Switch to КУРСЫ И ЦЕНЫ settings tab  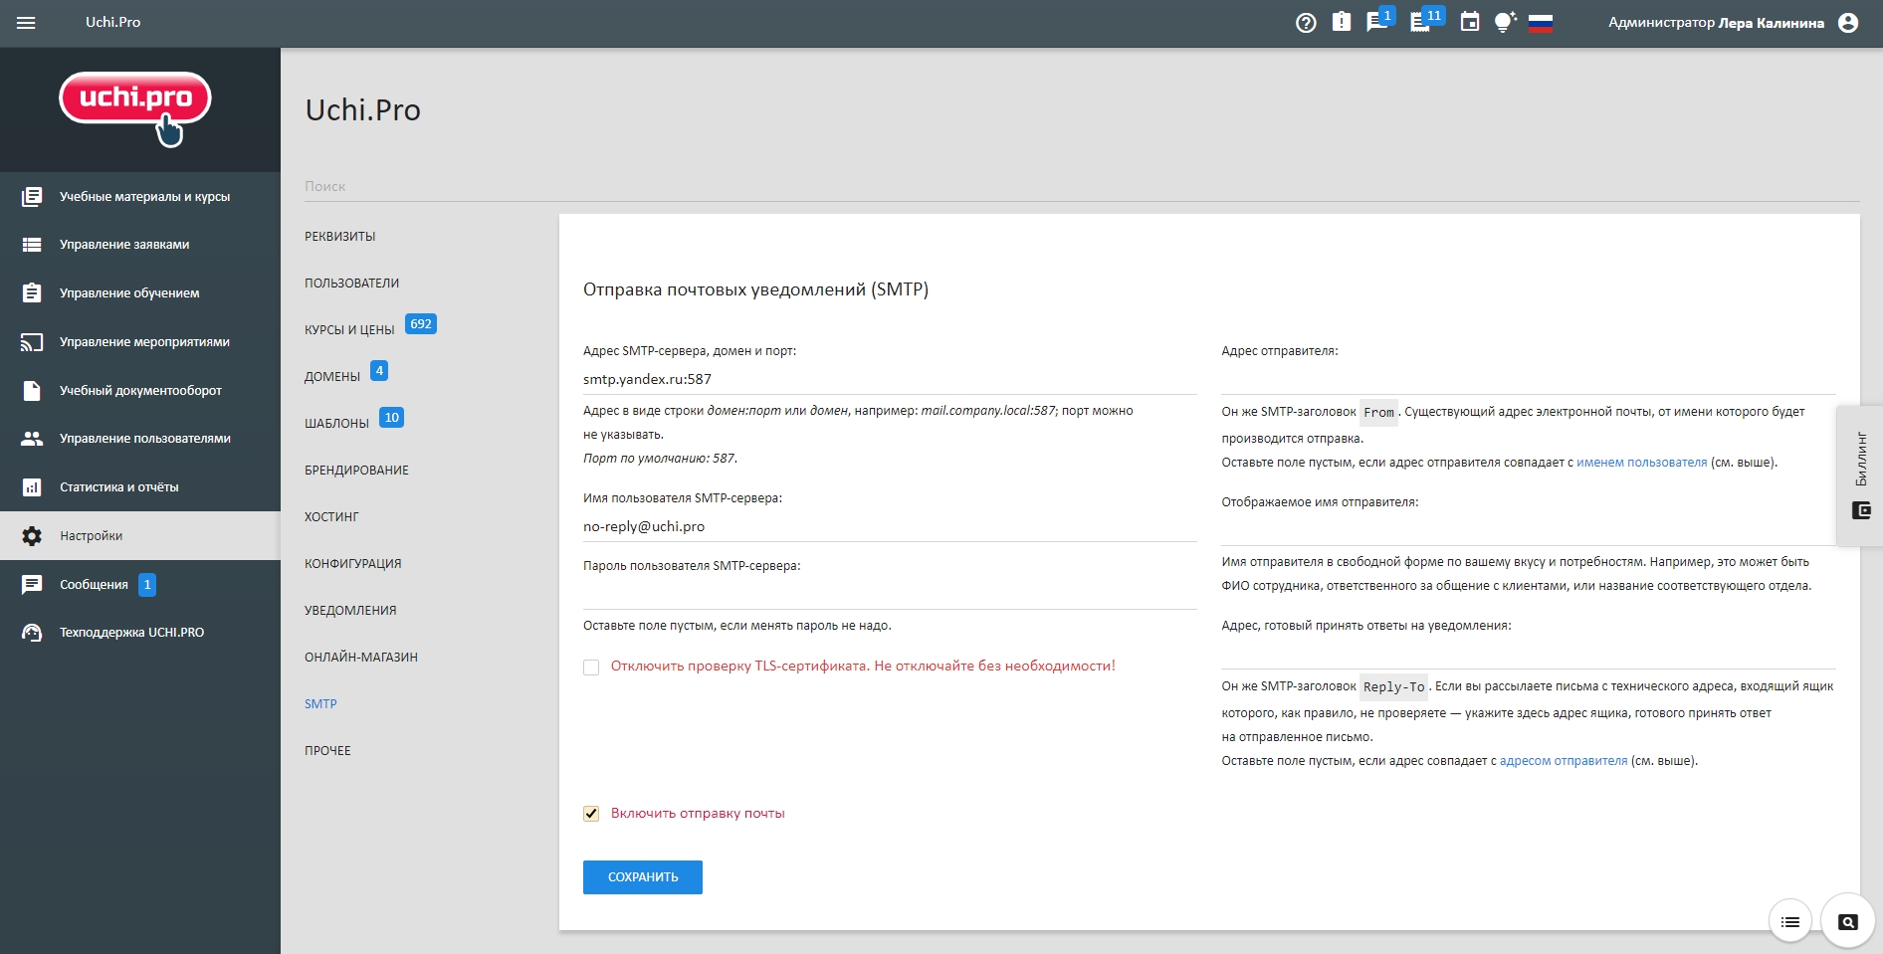349,330
